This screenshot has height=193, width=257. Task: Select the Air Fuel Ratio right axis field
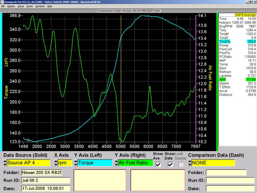[x=136, y=163]
